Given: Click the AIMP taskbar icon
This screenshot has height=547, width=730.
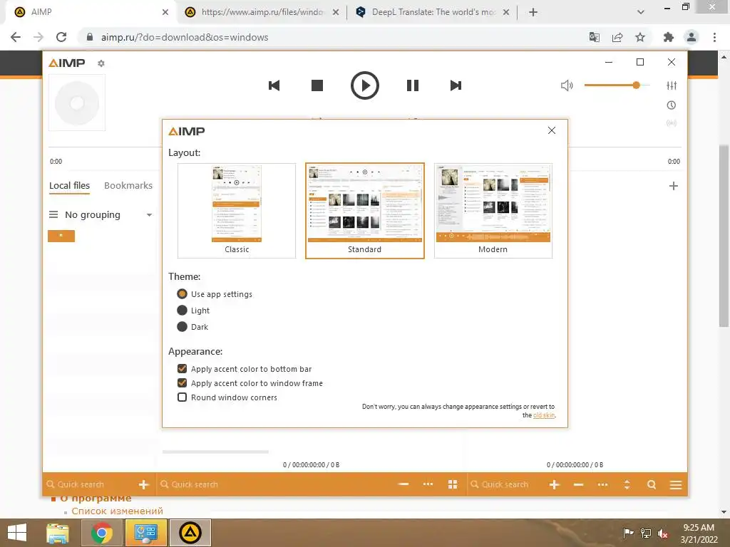Looking at the screenshot, I should pyautogui.click(x=190, y=533).
